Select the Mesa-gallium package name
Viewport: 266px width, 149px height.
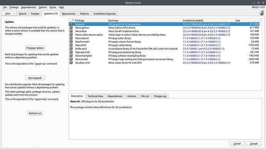(82, 28)
